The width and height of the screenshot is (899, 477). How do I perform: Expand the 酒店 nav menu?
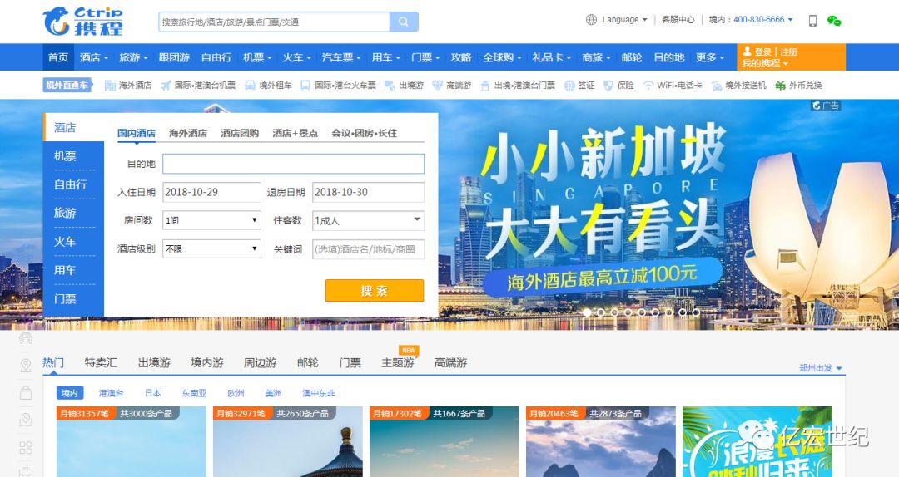[x=93, y=57]
